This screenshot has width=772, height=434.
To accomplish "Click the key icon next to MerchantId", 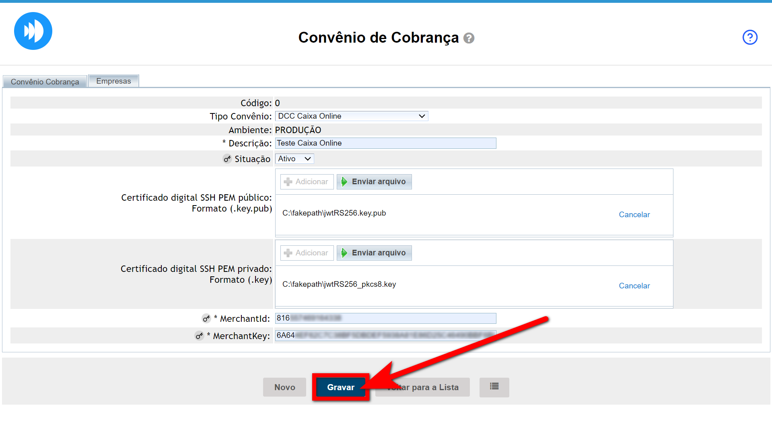I will click(x=206, y=319).
